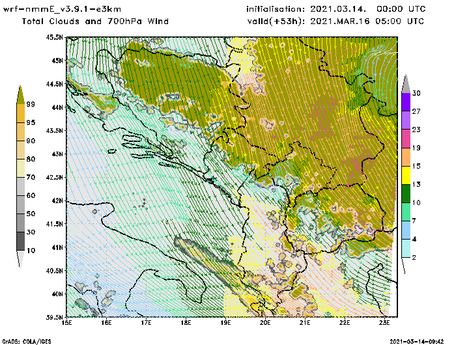Image resolution: width=456 pixels, height=345 pixels.
Task: Click the 'Total Clouds and 700hPa Wind' subtitle
Action: click(95, 21)
